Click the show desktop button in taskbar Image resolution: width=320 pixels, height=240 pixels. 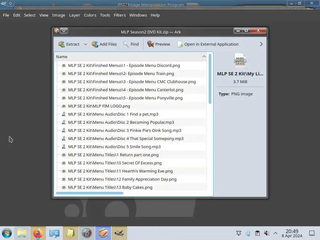[312, 233]
